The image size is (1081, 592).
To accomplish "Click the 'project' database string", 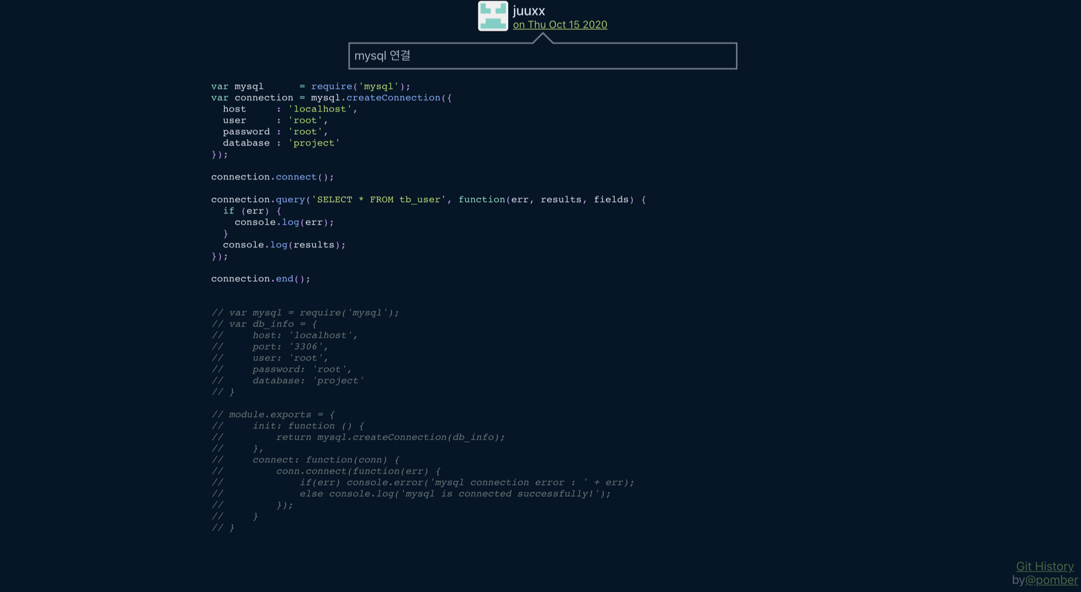I will click(x=314, y=143).
